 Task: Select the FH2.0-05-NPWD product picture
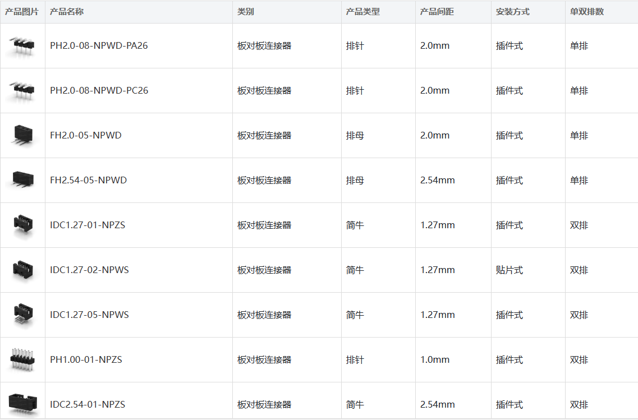22,135
